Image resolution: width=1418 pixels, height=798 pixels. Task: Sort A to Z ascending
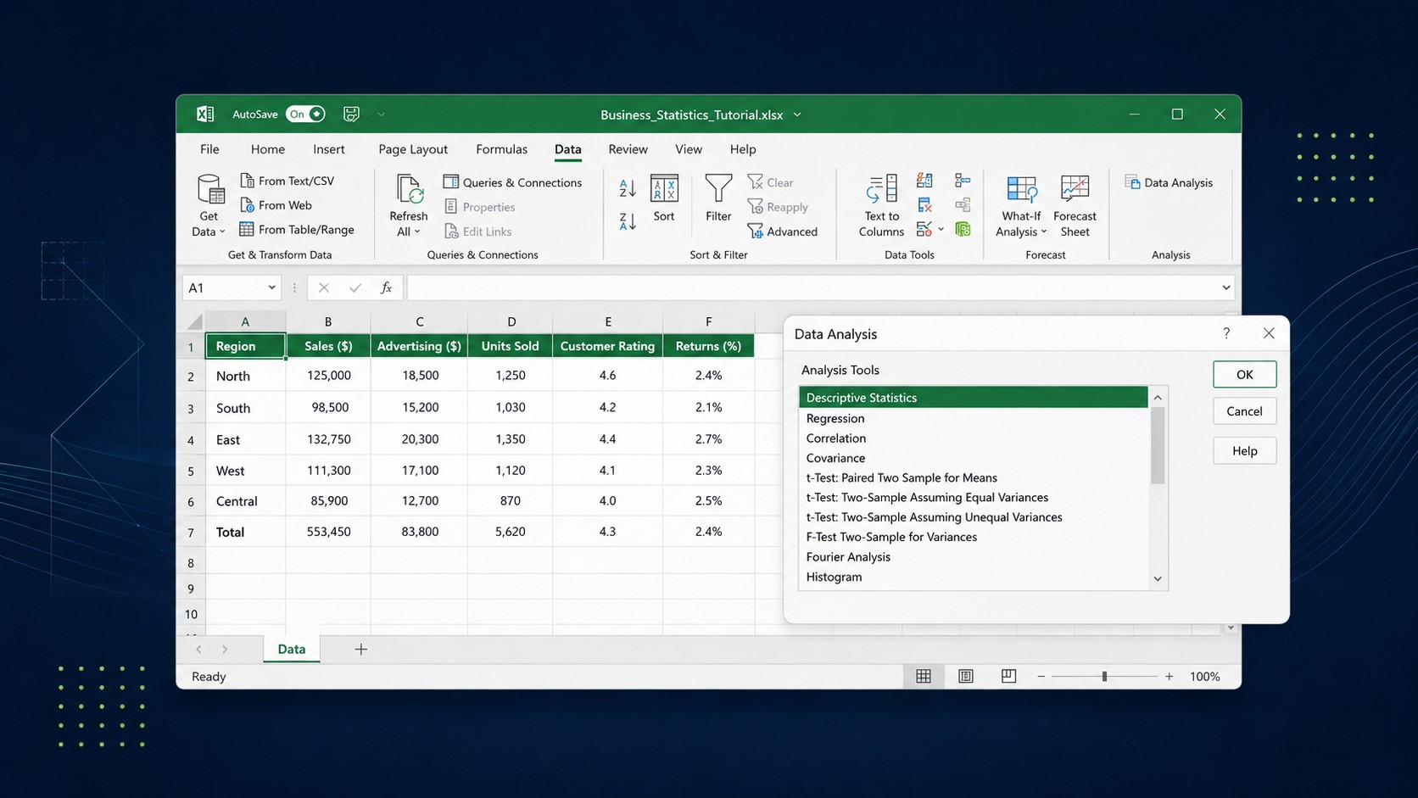[x=628, y=187]
